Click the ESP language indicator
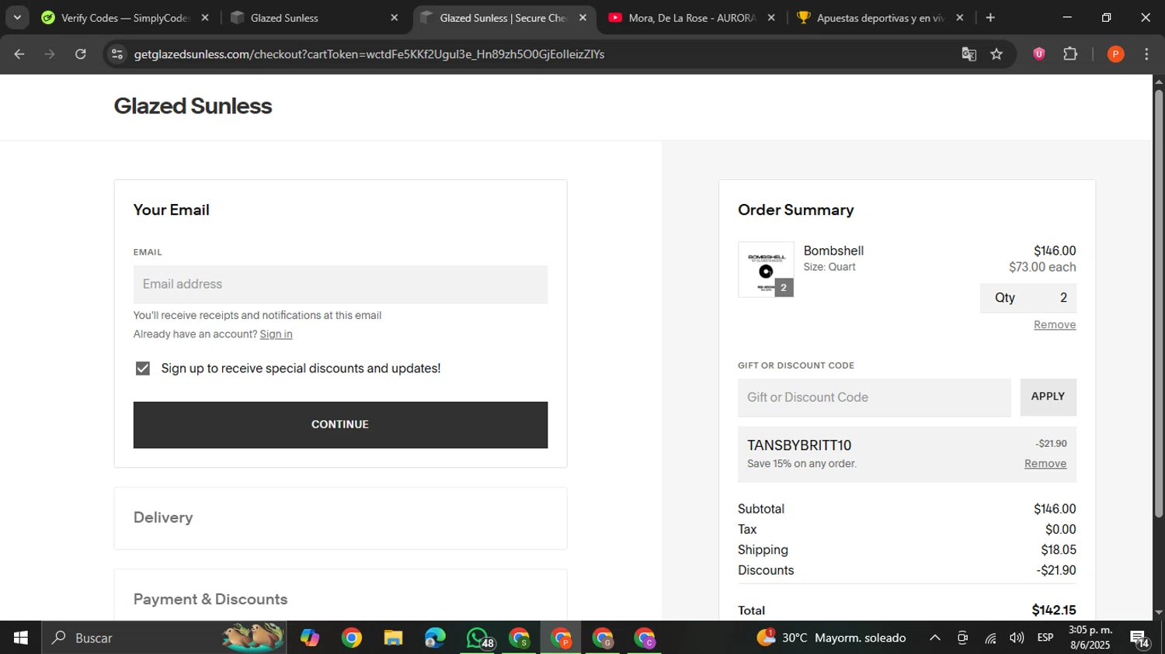Viewport: 1165px width, 654px height. [1045, 638]
